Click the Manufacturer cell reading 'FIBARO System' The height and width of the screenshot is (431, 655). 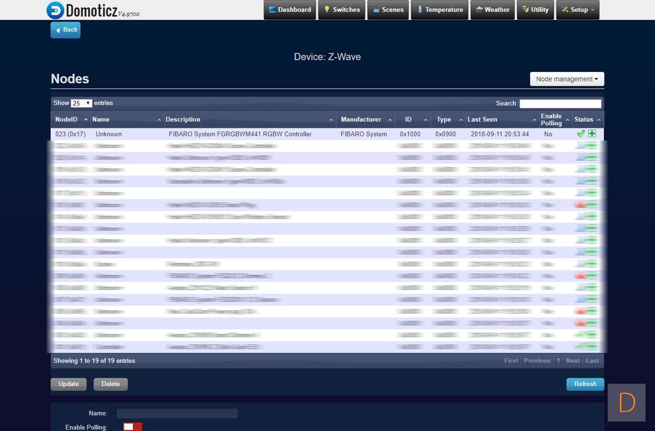pos(364,134)
